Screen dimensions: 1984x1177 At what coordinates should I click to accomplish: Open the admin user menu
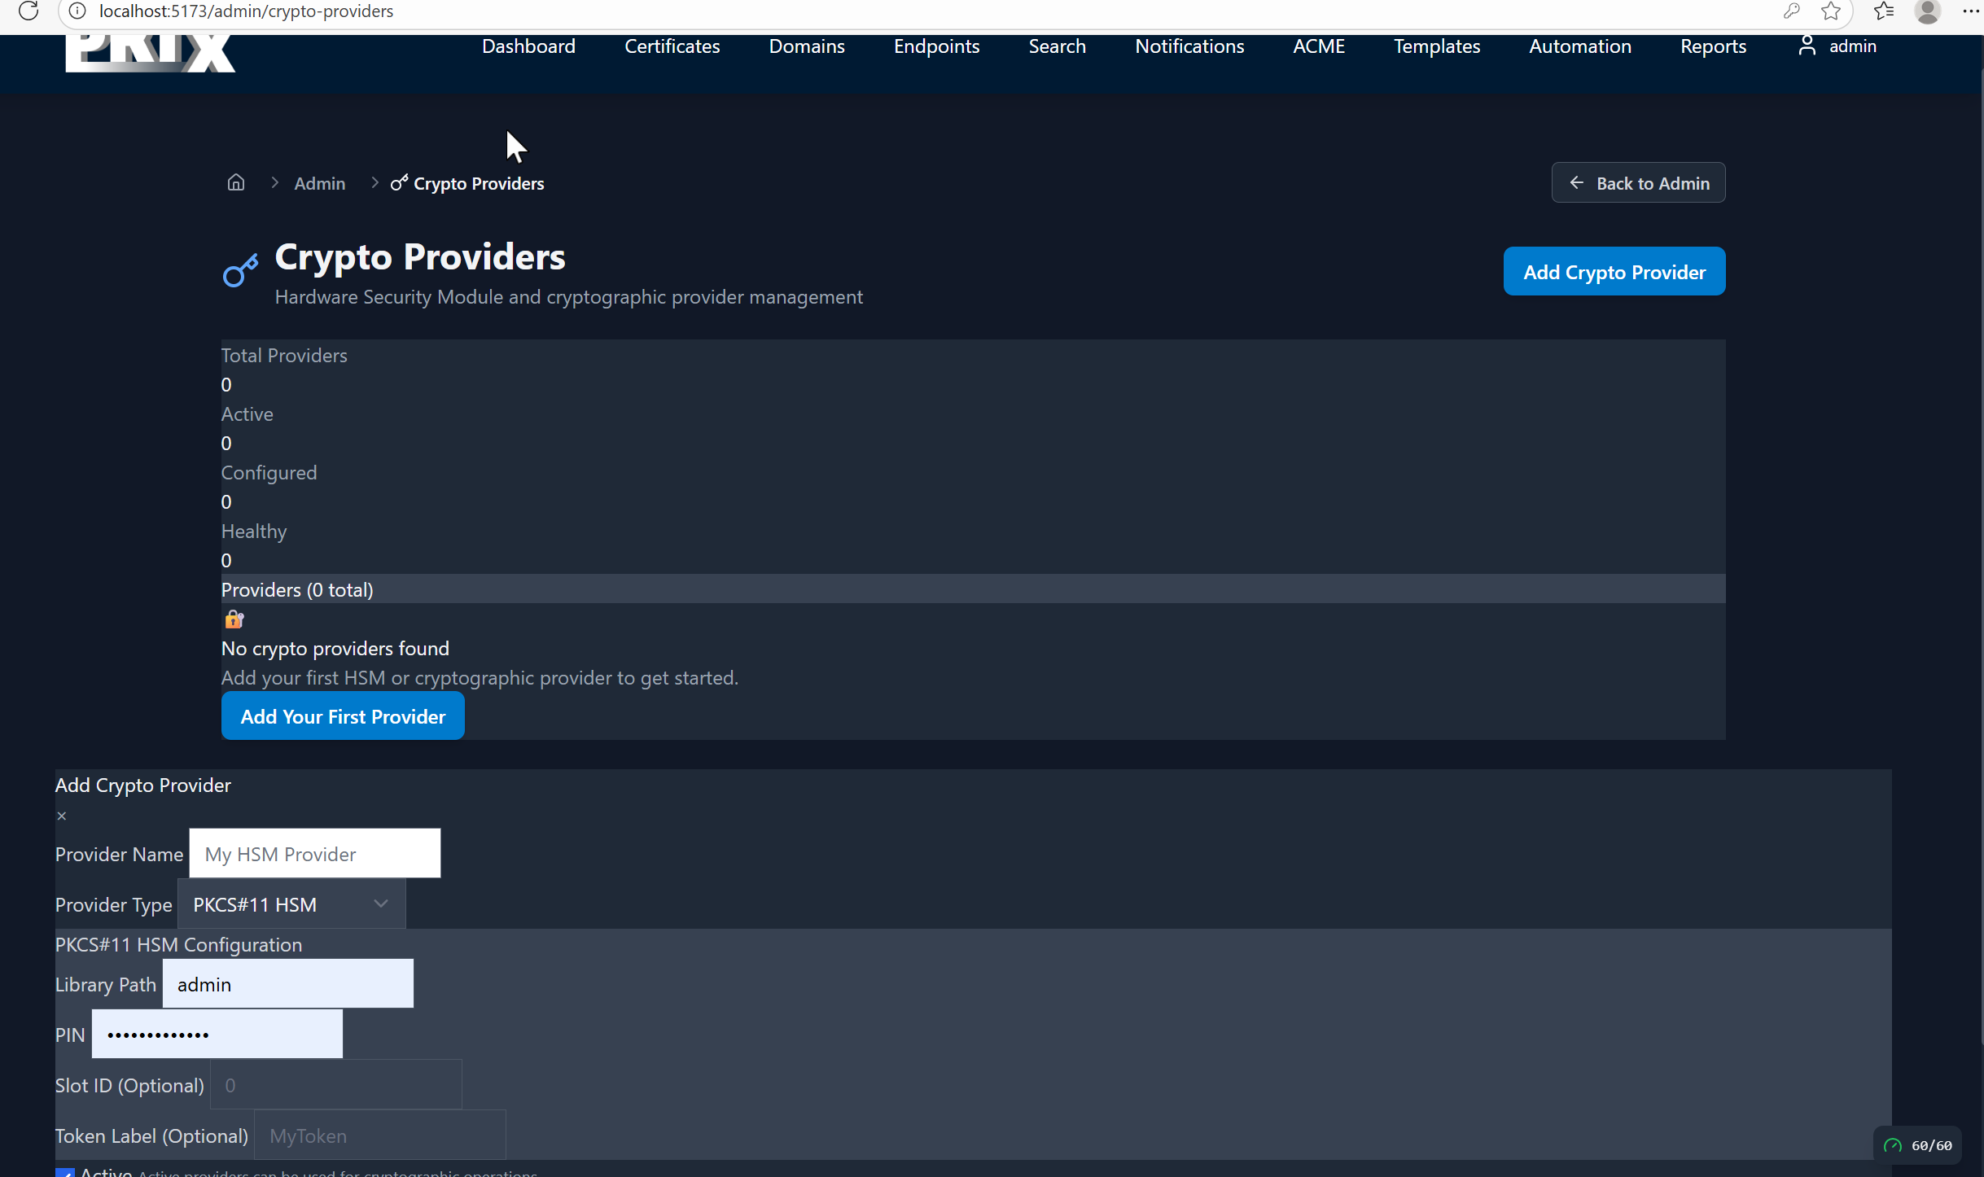pyautogui.click(x=1838, y=46)
